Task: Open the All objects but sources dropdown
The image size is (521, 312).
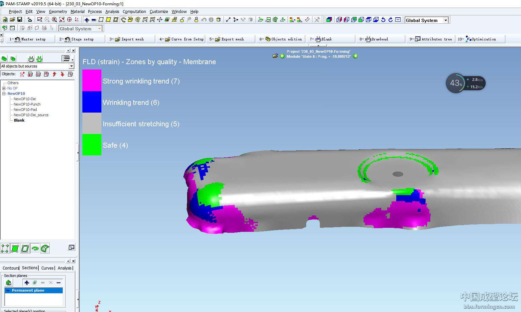Action: 71,66
